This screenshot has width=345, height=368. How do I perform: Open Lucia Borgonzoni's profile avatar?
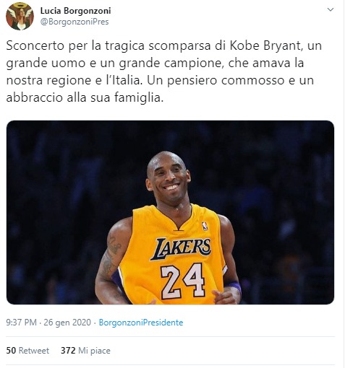pyautogui.click(x=20, y=17)
